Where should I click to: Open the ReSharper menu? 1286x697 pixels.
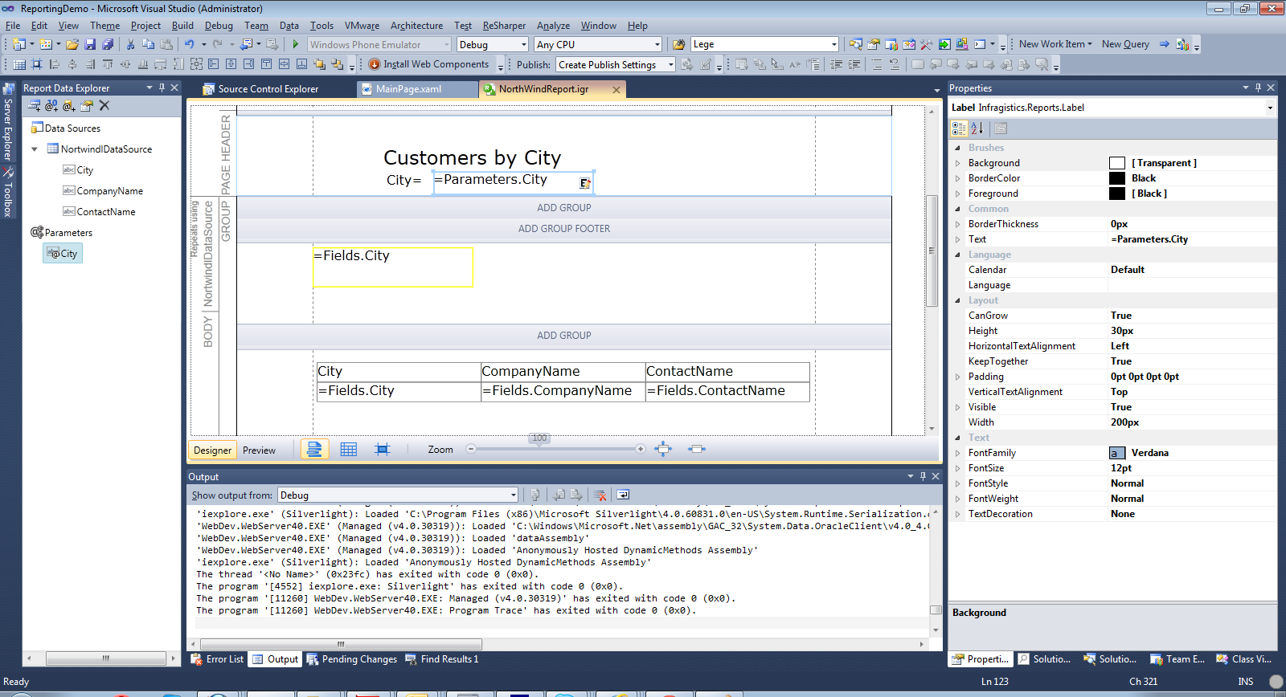click(504, 26)
